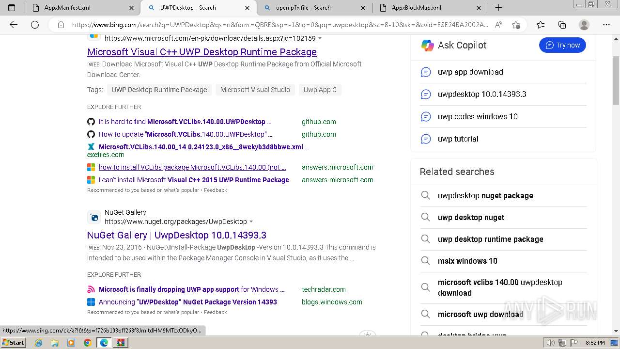Screen dimensions: 620x349
Task: Click techradar.com source label
Action: tap(324, 289)
